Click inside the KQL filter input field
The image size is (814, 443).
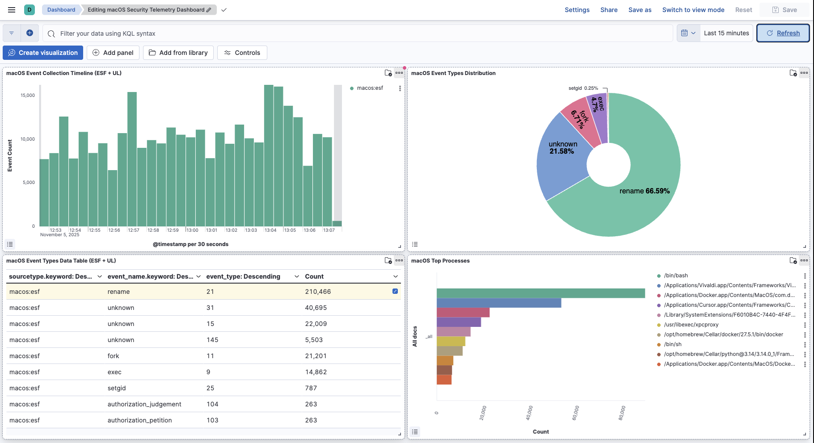click(x=224, y=33)
